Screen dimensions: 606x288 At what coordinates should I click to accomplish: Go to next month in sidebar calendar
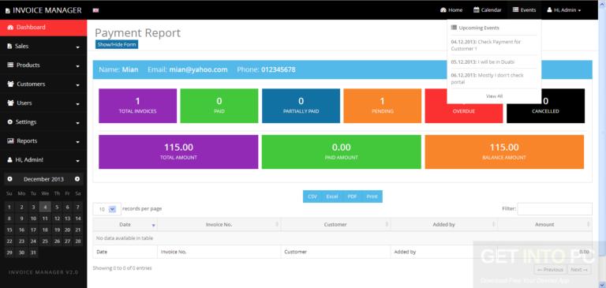[x=77, y=179]
